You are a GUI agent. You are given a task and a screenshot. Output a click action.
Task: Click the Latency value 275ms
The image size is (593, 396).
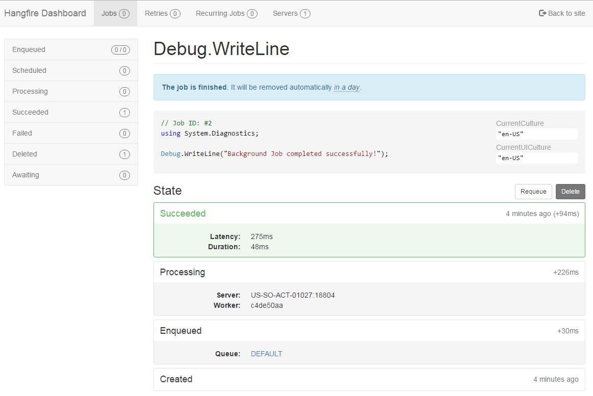262,236
